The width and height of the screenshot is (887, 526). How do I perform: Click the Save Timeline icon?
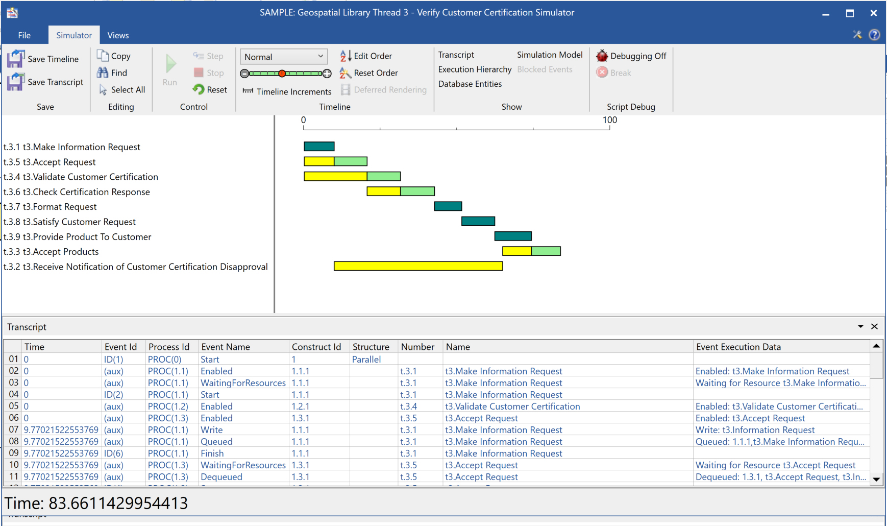(x=16, y=59)
